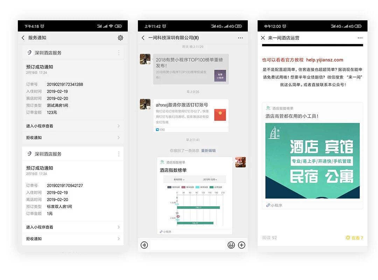The image size is (378, 280).
Task: Tap 深圳酒店服务 logo in the first card
Action: click(x=29, y=52)
